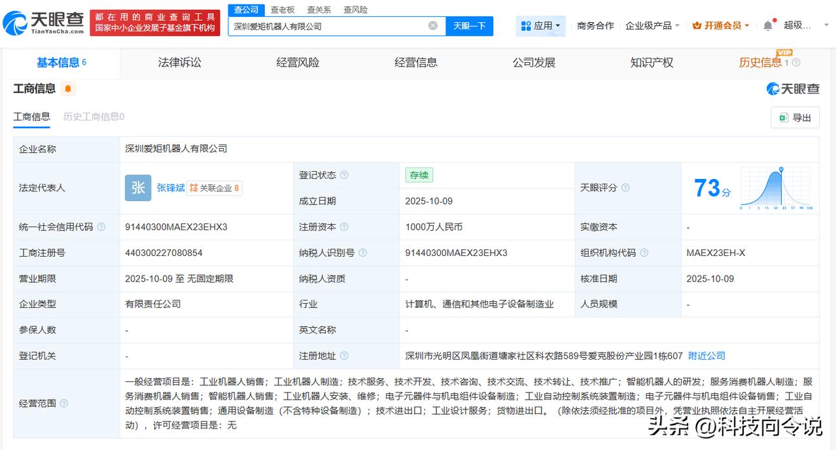Viewport: 836px width, 450px height.
Task: Select the 查关系 search tab
Action: click(319, 10)
